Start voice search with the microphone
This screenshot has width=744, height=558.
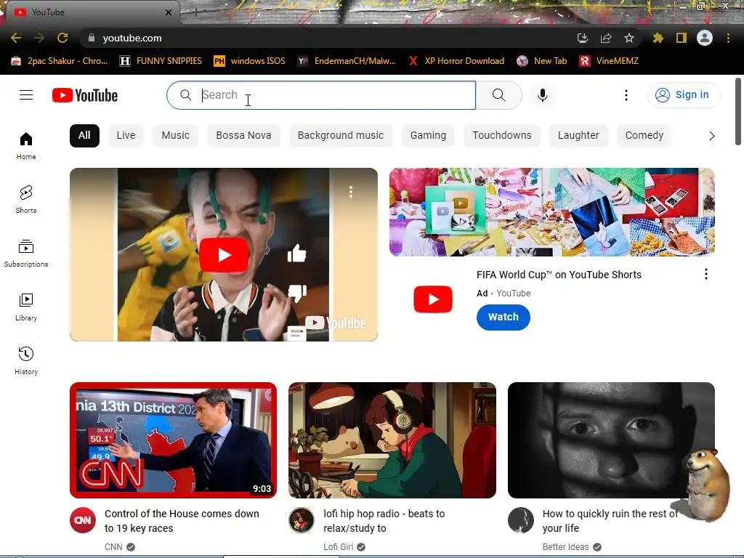[x=543, y=95]
